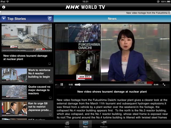The image size is (171, 128).
Task: Tap the article body text
Action: [112, 109]
